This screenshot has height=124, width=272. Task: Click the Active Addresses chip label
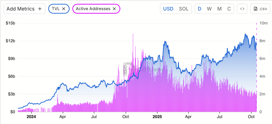(x=93, y=9)
